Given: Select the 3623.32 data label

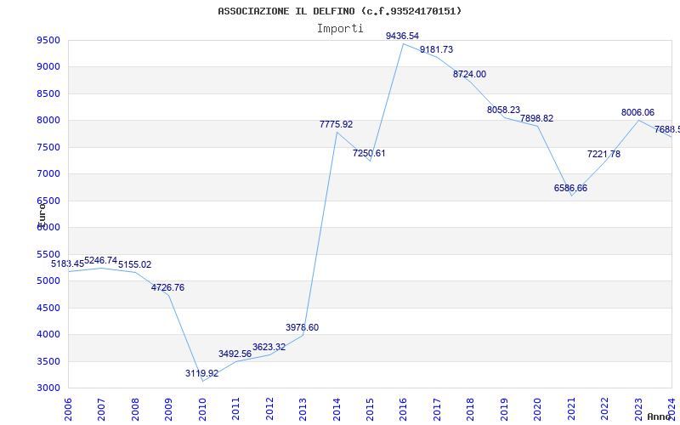Looking at the screenshot, I should click(x=269, y=347).
